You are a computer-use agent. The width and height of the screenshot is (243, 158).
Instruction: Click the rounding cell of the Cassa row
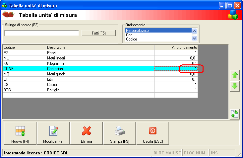[x=176, y=85]
